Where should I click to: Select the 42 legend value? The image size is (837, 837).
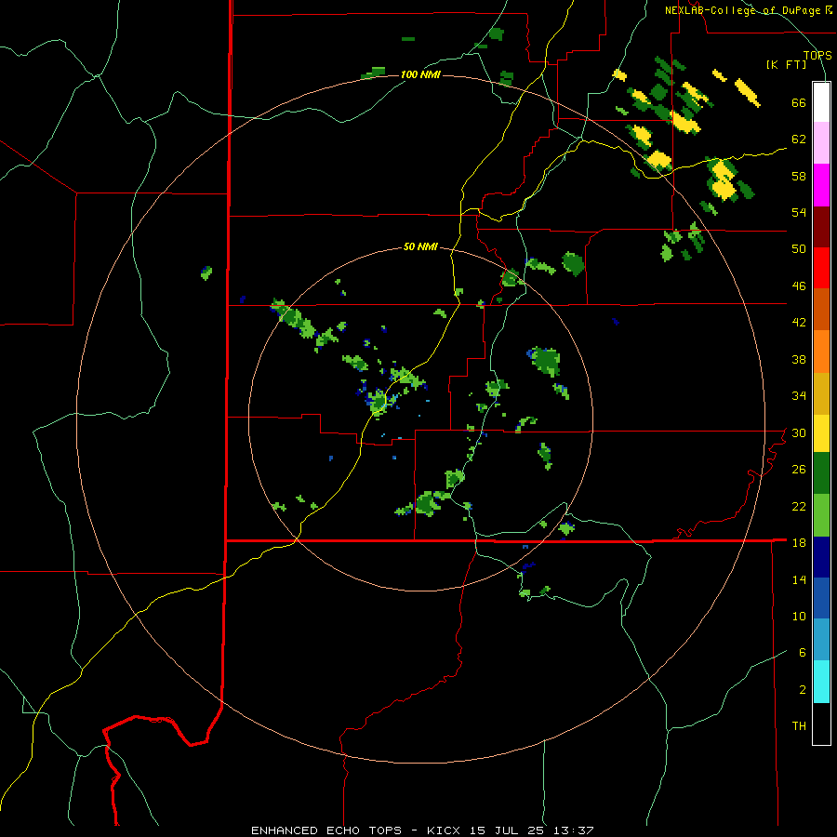click(x=799, y=323)
